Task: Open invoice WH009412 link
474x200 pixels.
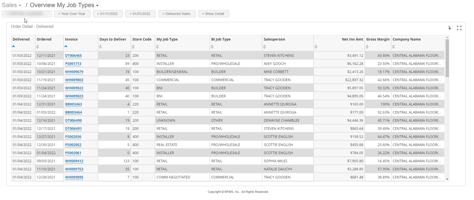Action: 74,161
